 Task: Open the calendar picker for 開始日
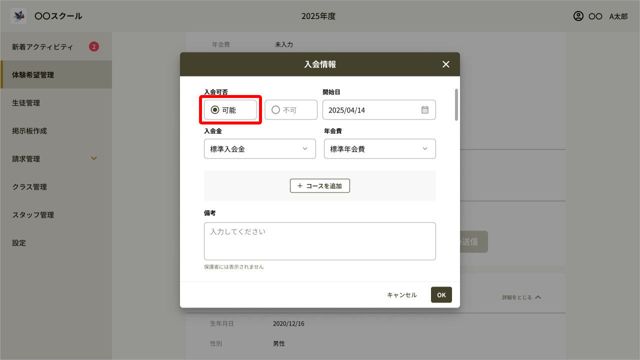(426, 109)
